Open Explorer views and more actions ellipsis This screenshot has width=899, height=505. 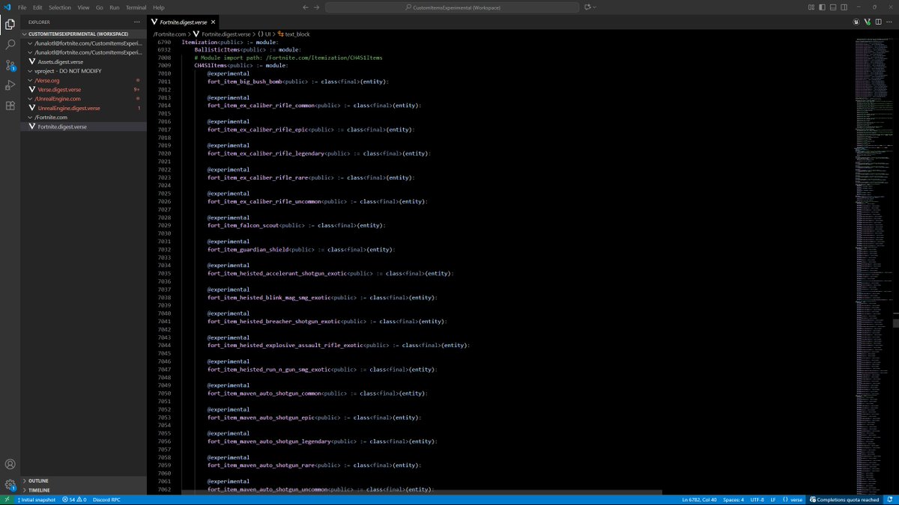136,22
